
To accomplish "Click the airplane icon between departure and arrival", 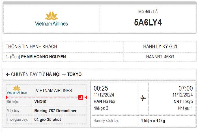I will point(143,98).
